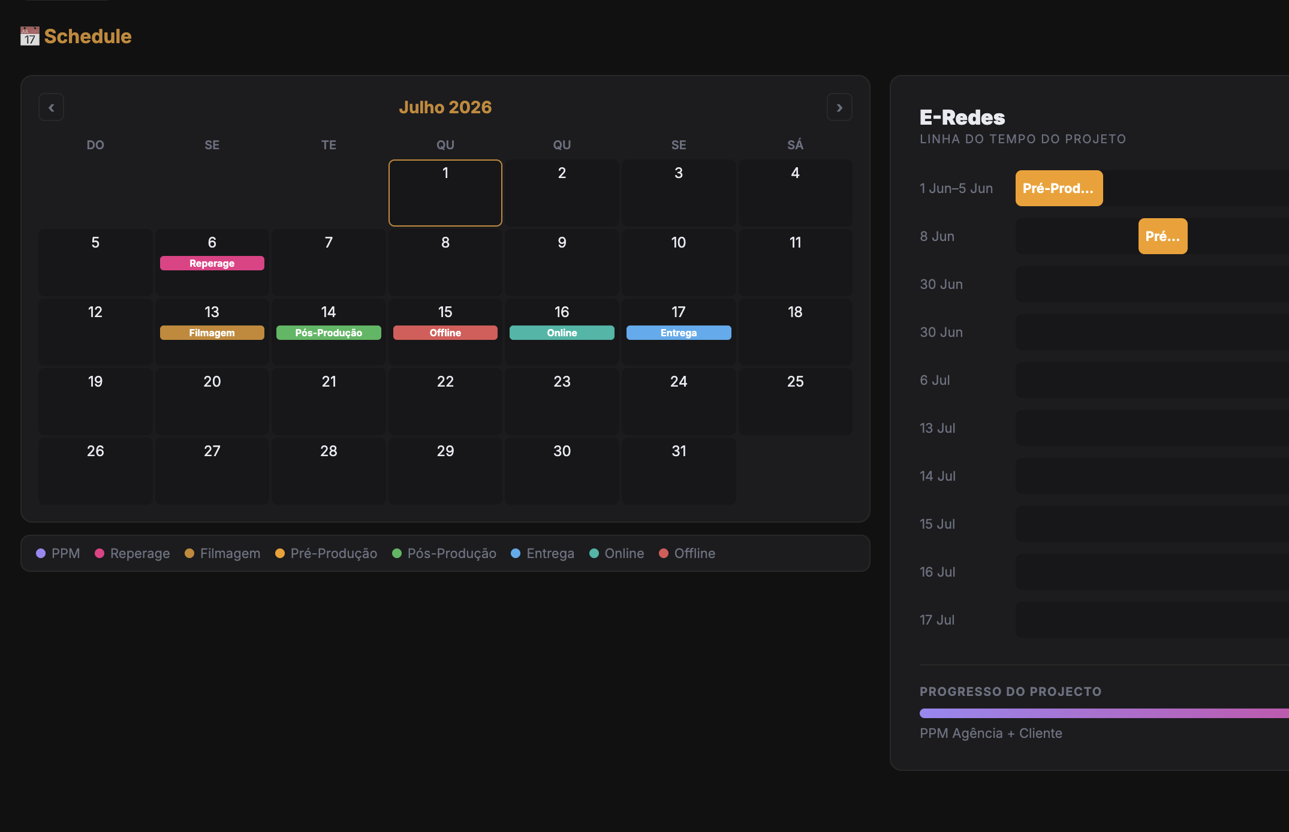
Task: Click the Schedule calendar emoji icon
Action: pyautogui.click(x=30, y=37)
